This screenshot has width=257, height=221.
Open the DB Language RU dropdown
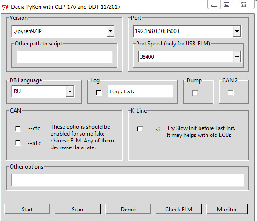70,91
